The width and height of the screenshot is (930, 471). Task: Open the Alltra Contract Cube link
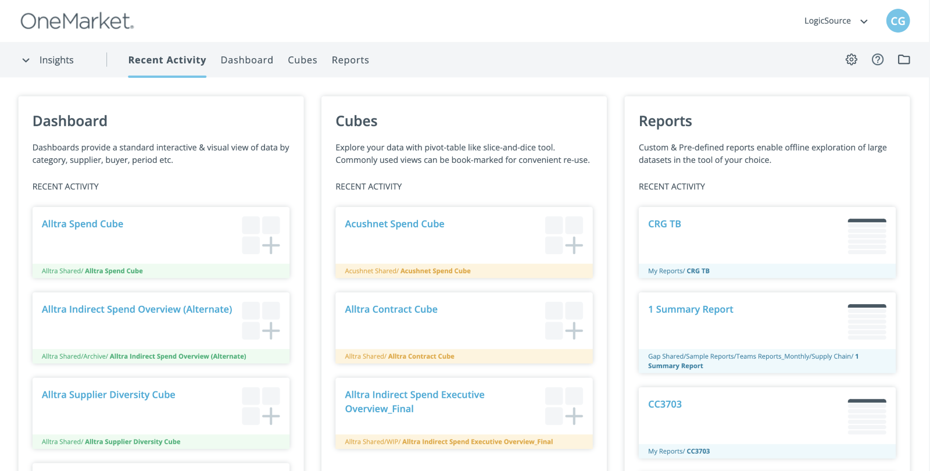pyautogui.click(x=391, y=309)
